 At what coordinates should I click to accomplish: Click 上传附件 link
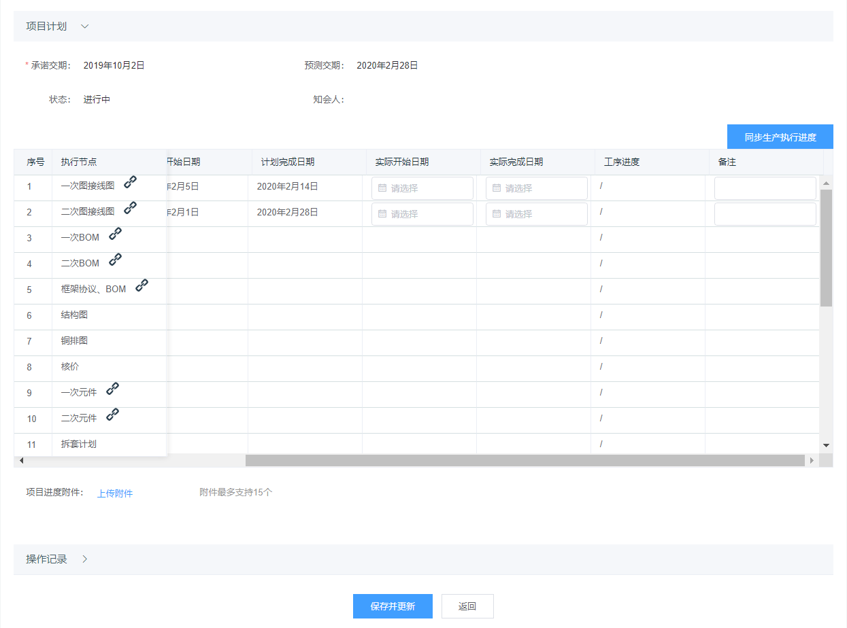(114, 493)
